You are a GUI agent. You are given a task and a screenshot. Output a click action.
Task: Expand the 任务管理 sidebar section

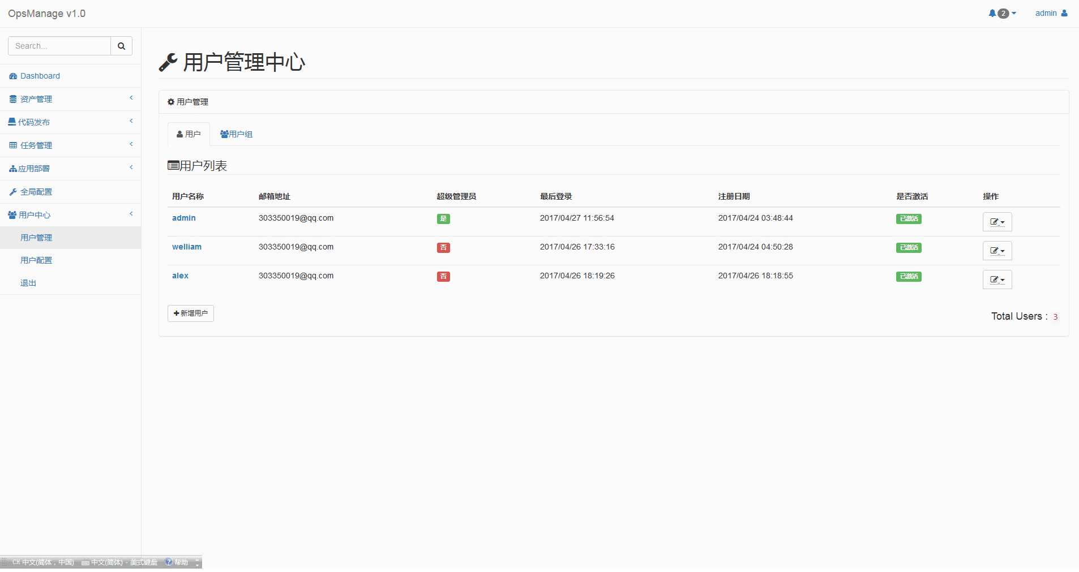(36, 145)
